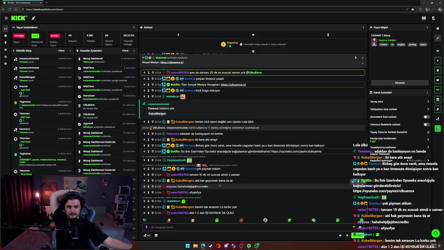This screenshot has width=444, height=250.
Task: Click Turkish stream tag
Action: pyautogui.click(x=383, y=44)
